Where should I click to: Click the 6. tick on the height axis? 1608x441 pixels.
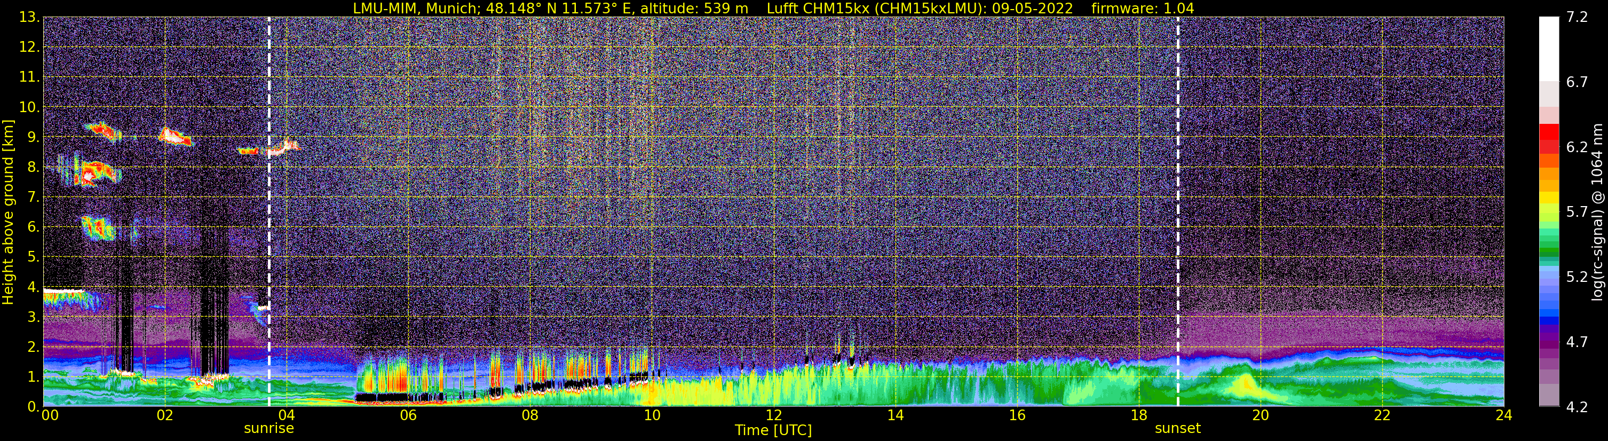(x=33, y=227)
